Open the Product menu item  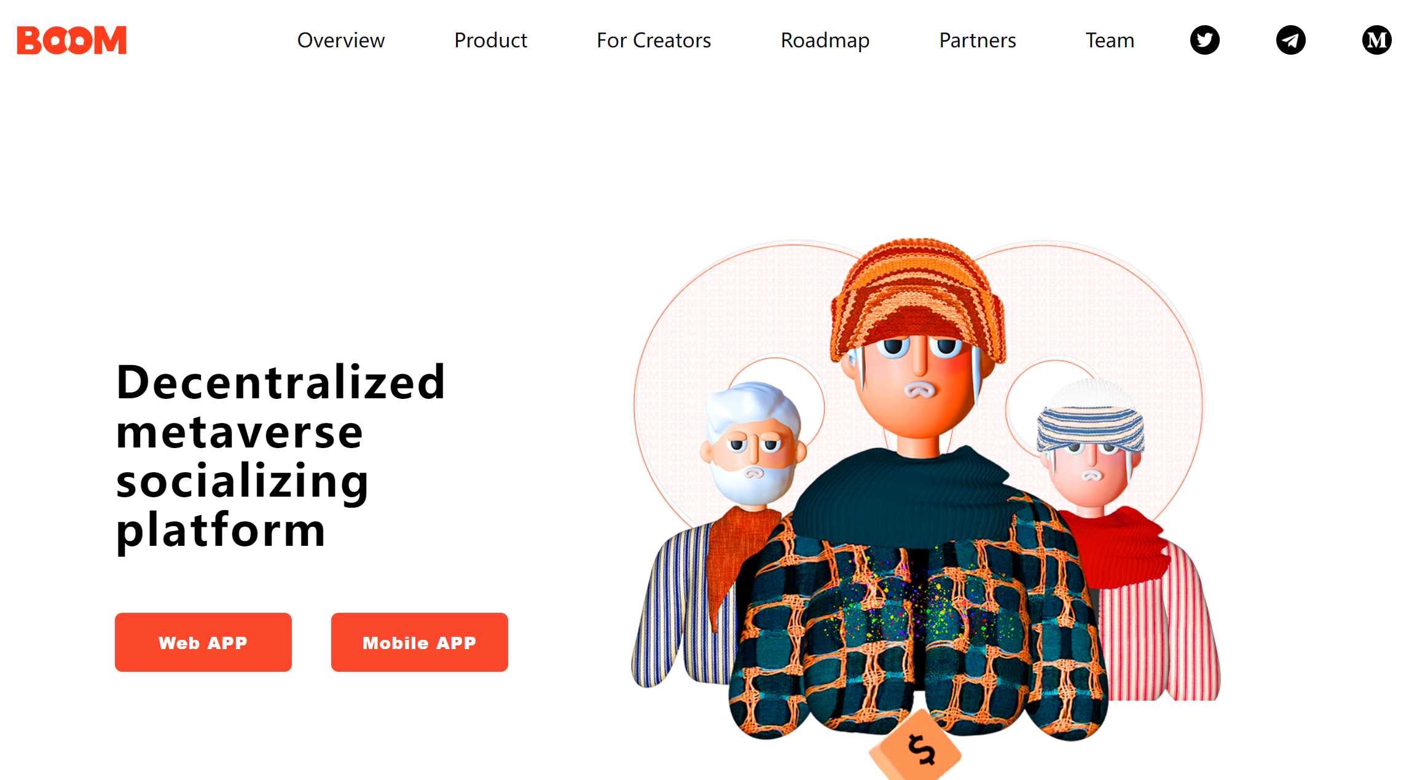tap(490, 40)
